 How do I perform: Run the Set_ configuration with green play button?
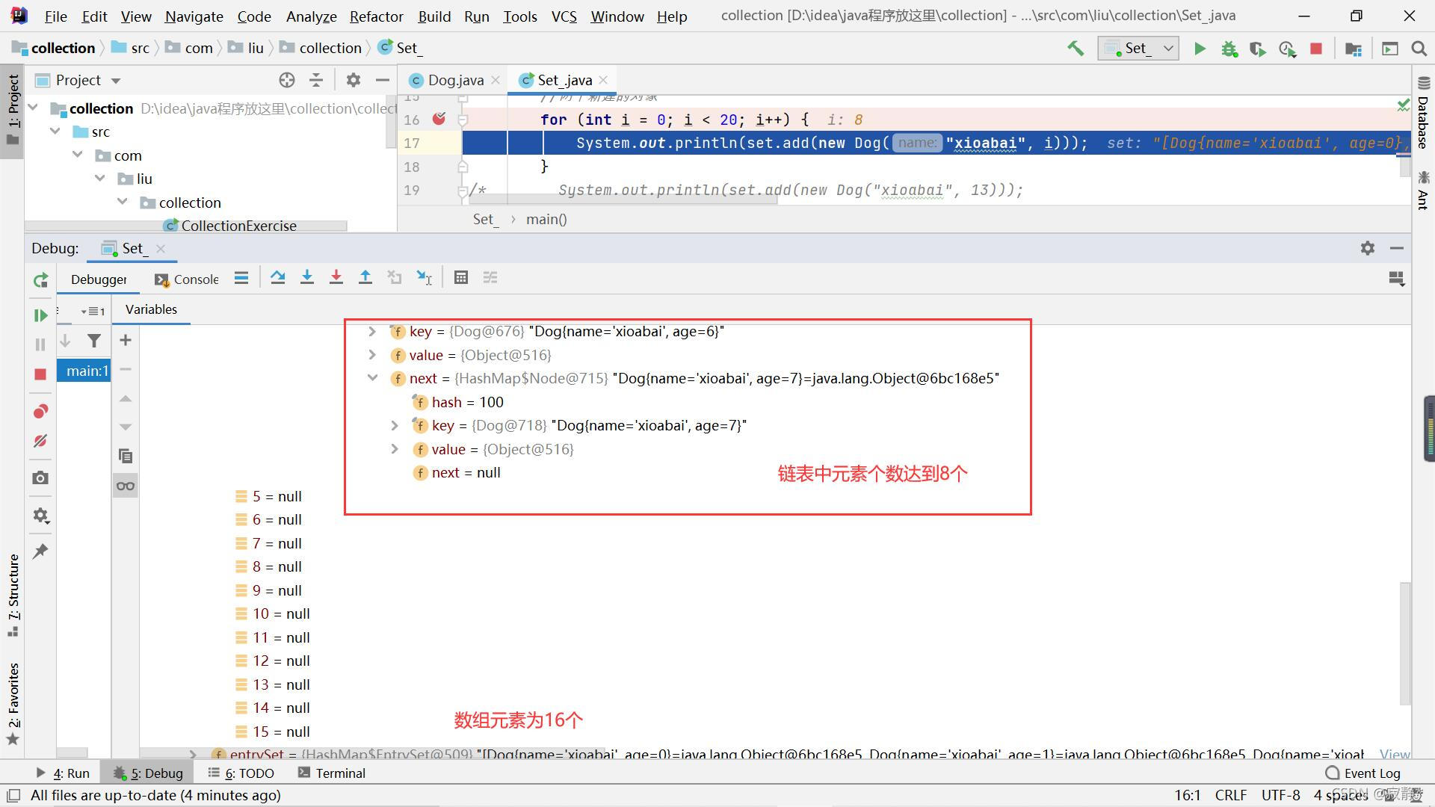pyautogui.click(x=1200, y=49)
